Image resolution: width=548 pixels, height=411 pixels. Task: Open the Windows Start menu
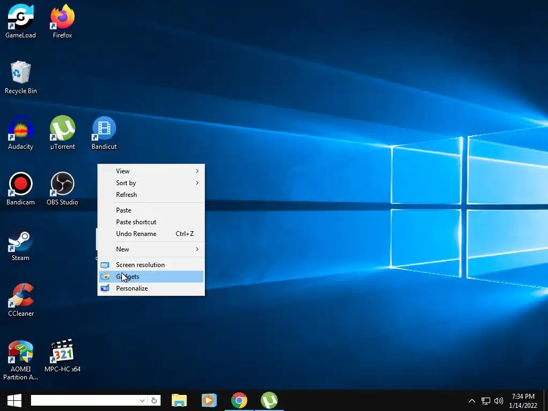(x=14, y=400)
